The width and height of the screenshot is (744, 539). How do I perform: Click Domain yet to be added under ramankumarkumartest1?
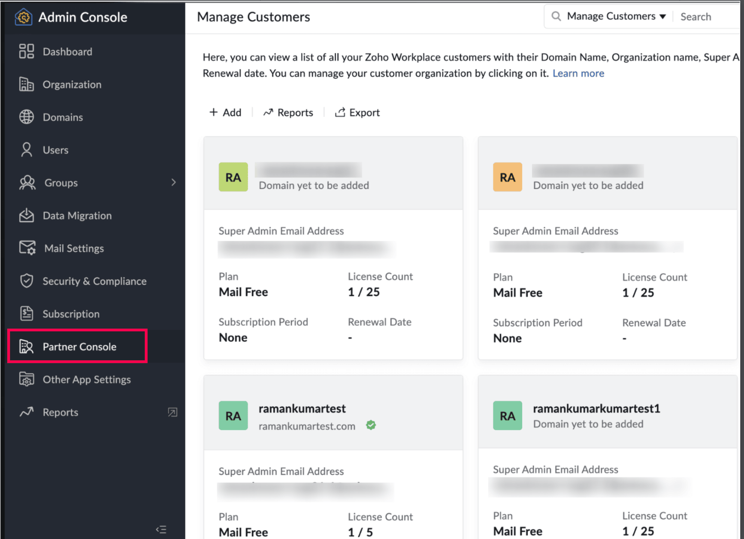[588, 424]
